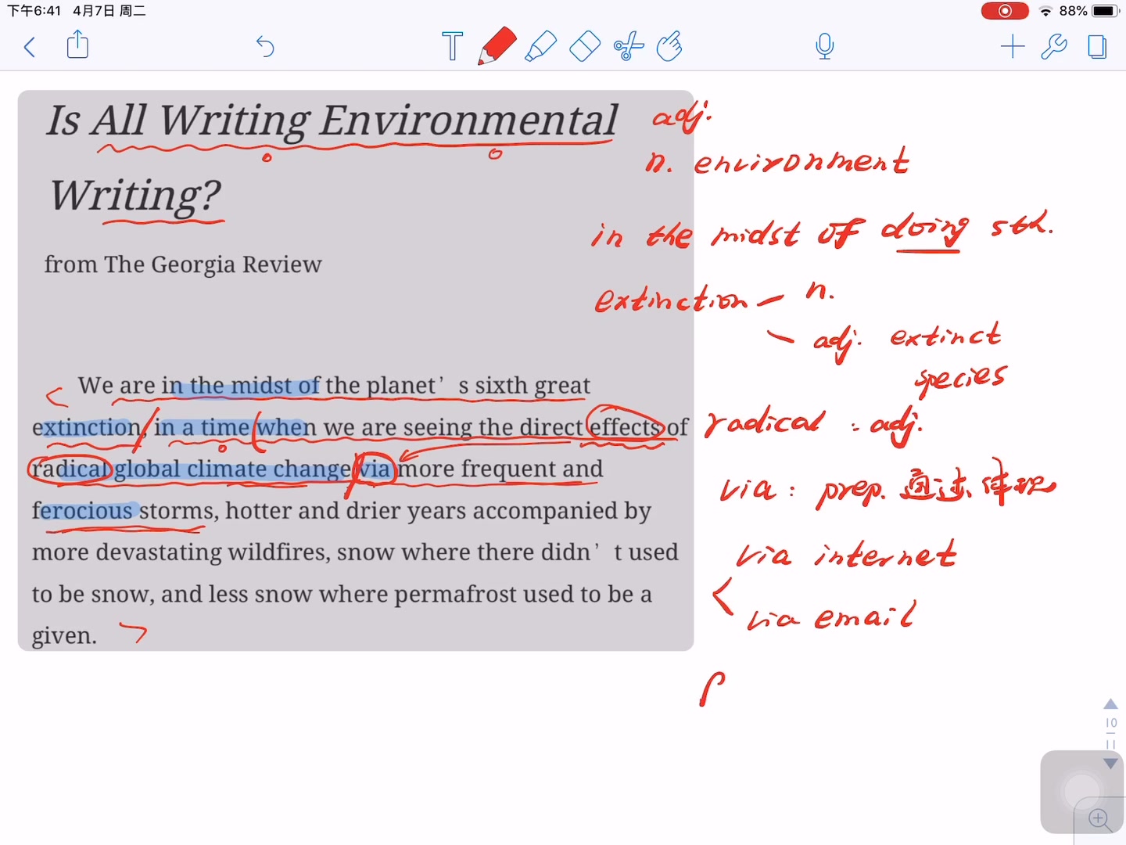Go to the previous page with the up arrow
This screenshot has width=1126, height=845.
[x=1110, y=703]
